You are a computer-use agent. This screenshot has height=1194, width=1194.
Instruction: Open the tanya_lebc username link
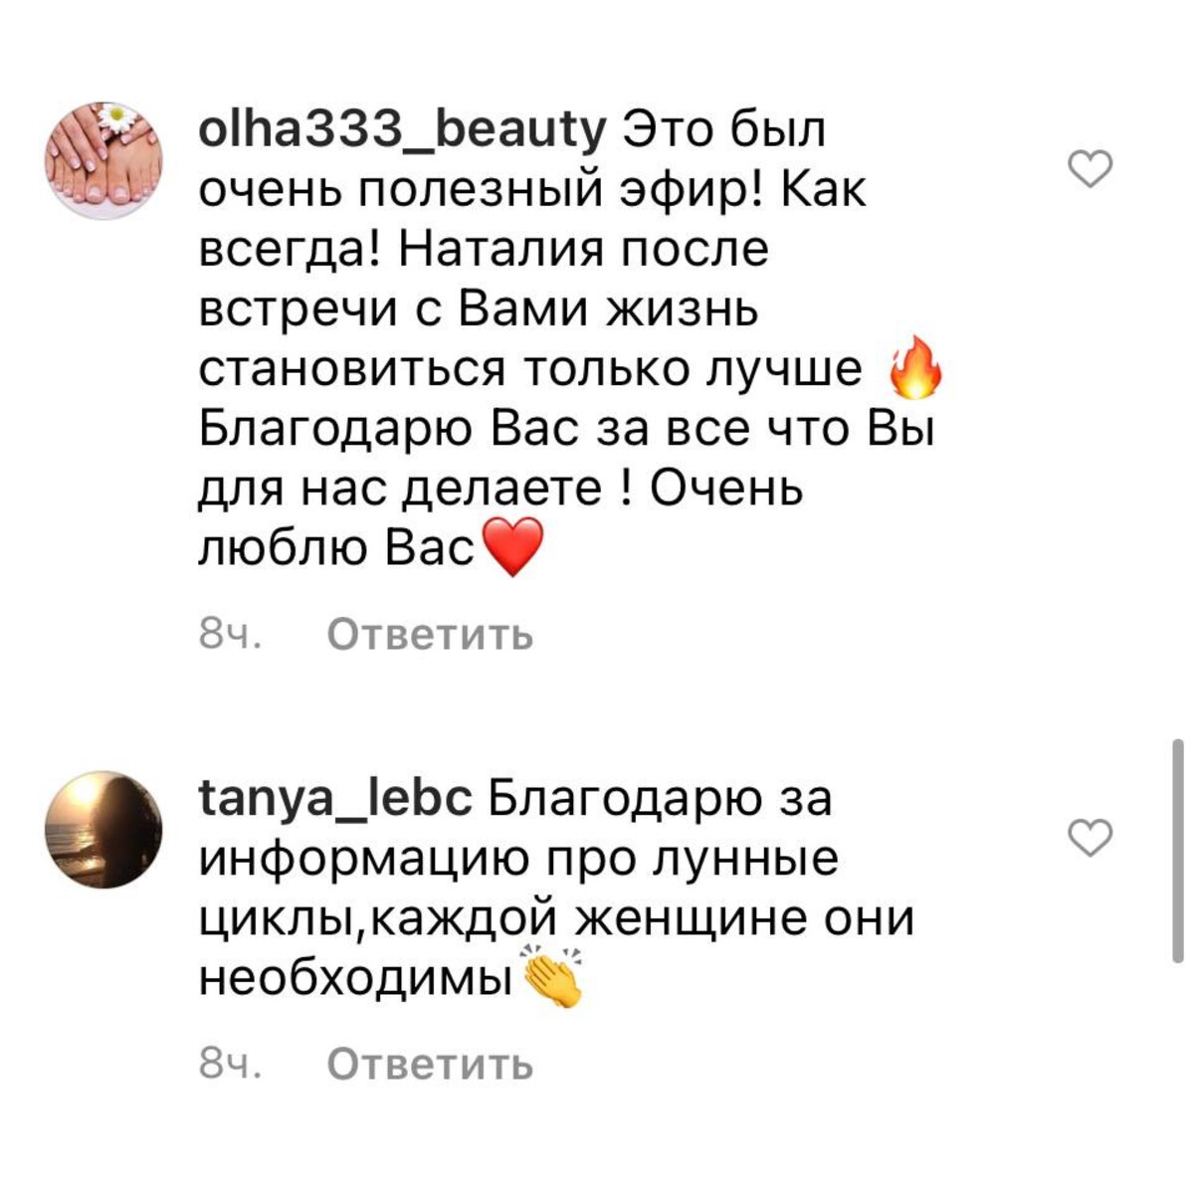click(x=336, y=799)
